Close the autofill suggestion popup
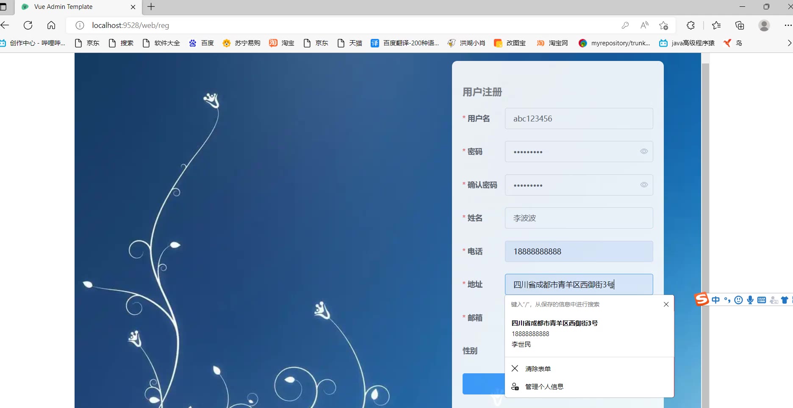Viewport: 793px width, 408px height. (666, 304)
